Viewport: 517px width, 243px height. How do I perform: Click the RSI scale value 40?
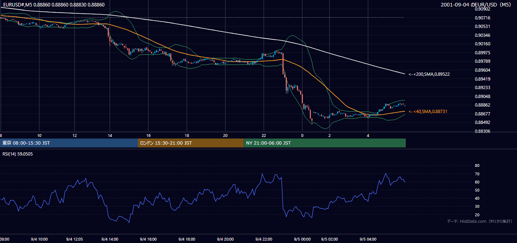pyautogui.click(x=477, y=198)
